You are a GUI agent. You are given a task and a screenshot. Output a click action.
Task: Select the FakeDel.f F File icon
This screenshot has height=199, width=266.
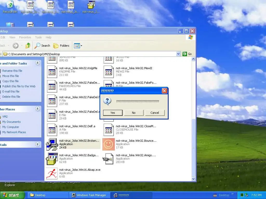(52, 101)
